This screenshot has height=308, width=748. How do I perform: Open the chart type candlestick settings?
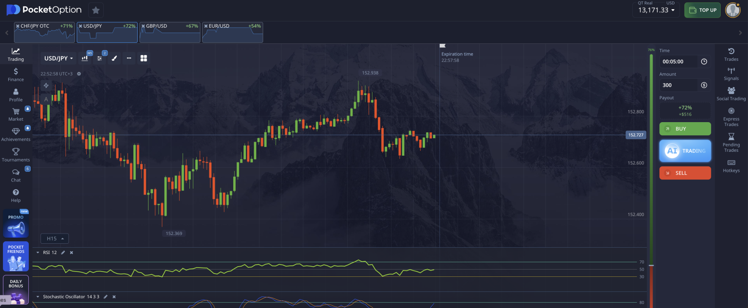tap(85, 58)
